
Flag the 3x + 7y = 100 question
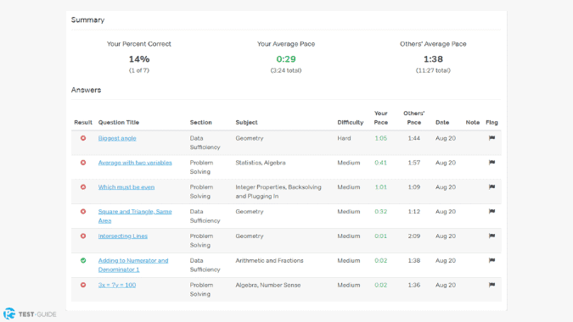coord(492,285)
